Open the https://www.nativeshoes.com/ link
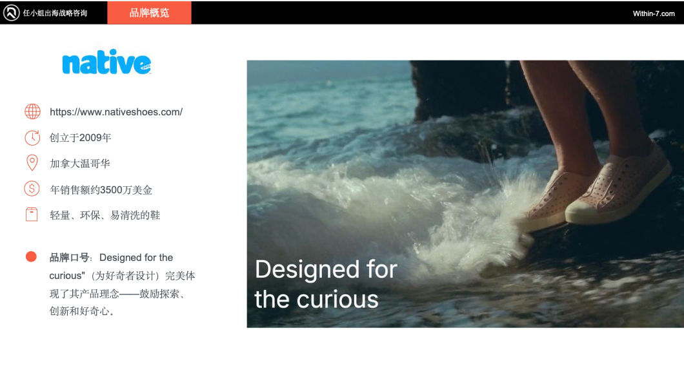This screenshot has height=384, width=684. coord(116,112)
